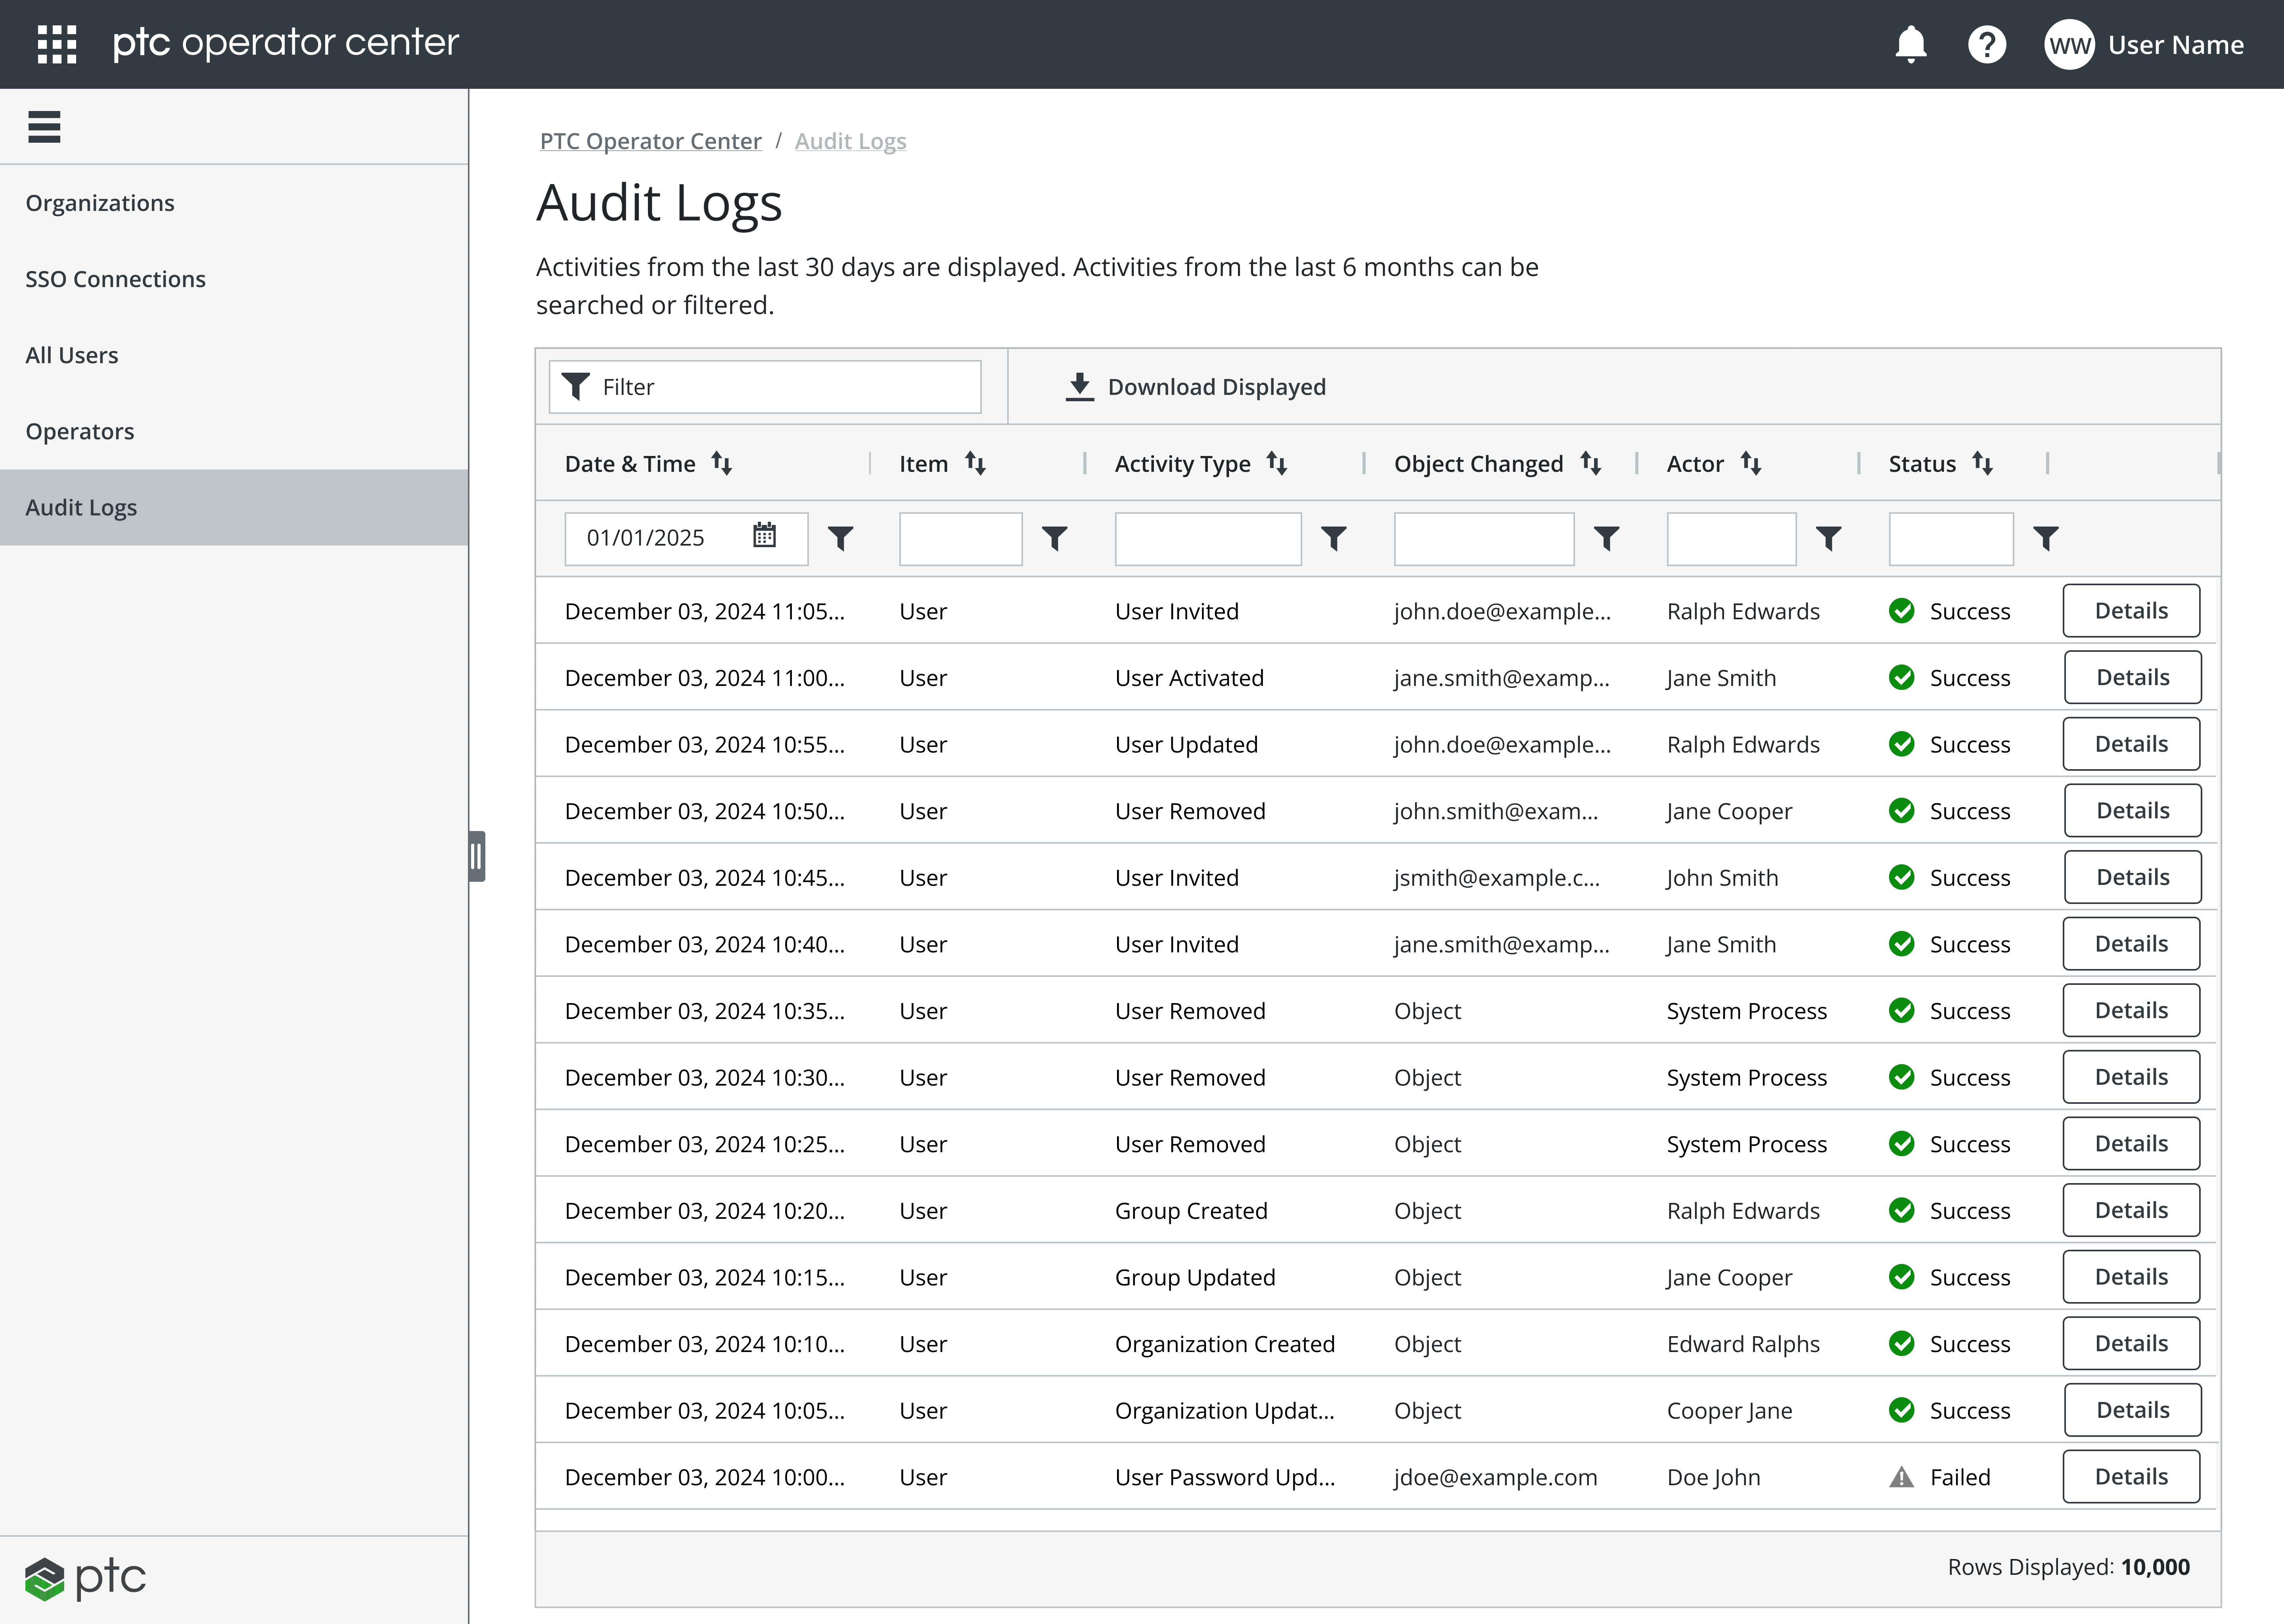Screen dimensions: 2284x1624
Task: Click the Activity Type column filter icon
Action: click(x=1333, y=539)
